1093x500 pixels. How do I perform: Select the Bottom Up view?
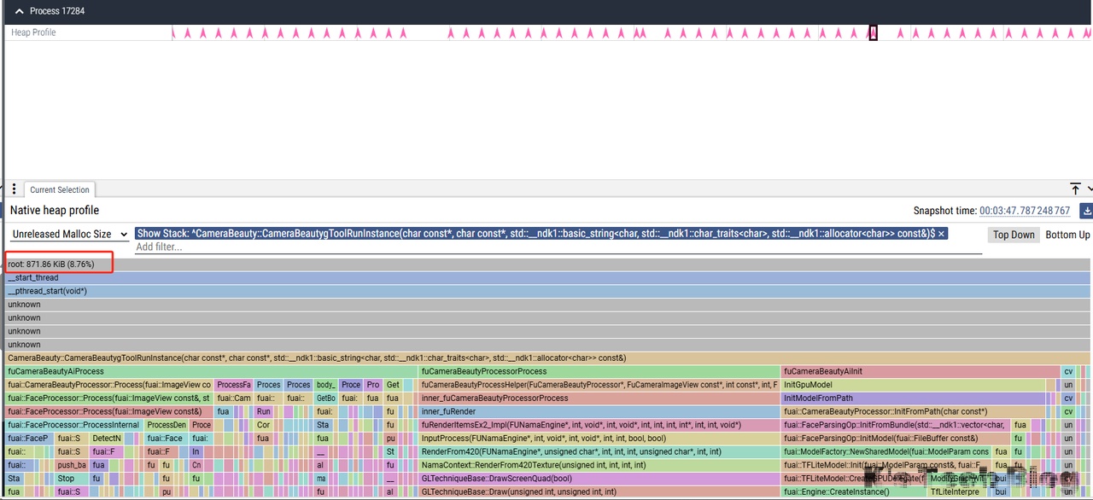1067,235
